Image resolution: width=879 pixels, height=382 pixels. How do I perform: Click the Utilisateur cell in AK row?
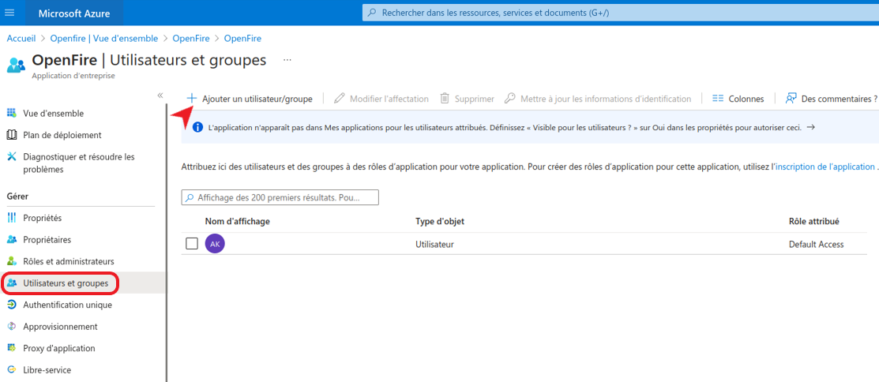click(434, 244)
